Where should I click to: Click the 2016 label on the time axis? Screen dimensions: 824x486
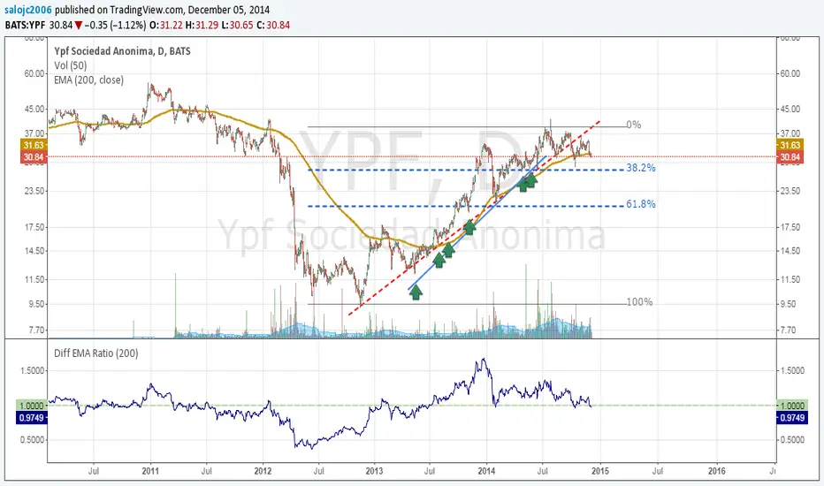coord(717,471)
